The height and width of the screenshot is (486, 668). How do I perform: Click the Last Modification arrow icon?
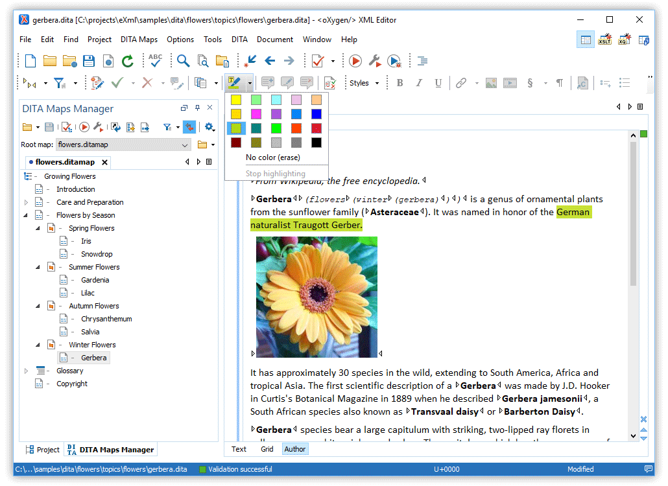[250, 61]
